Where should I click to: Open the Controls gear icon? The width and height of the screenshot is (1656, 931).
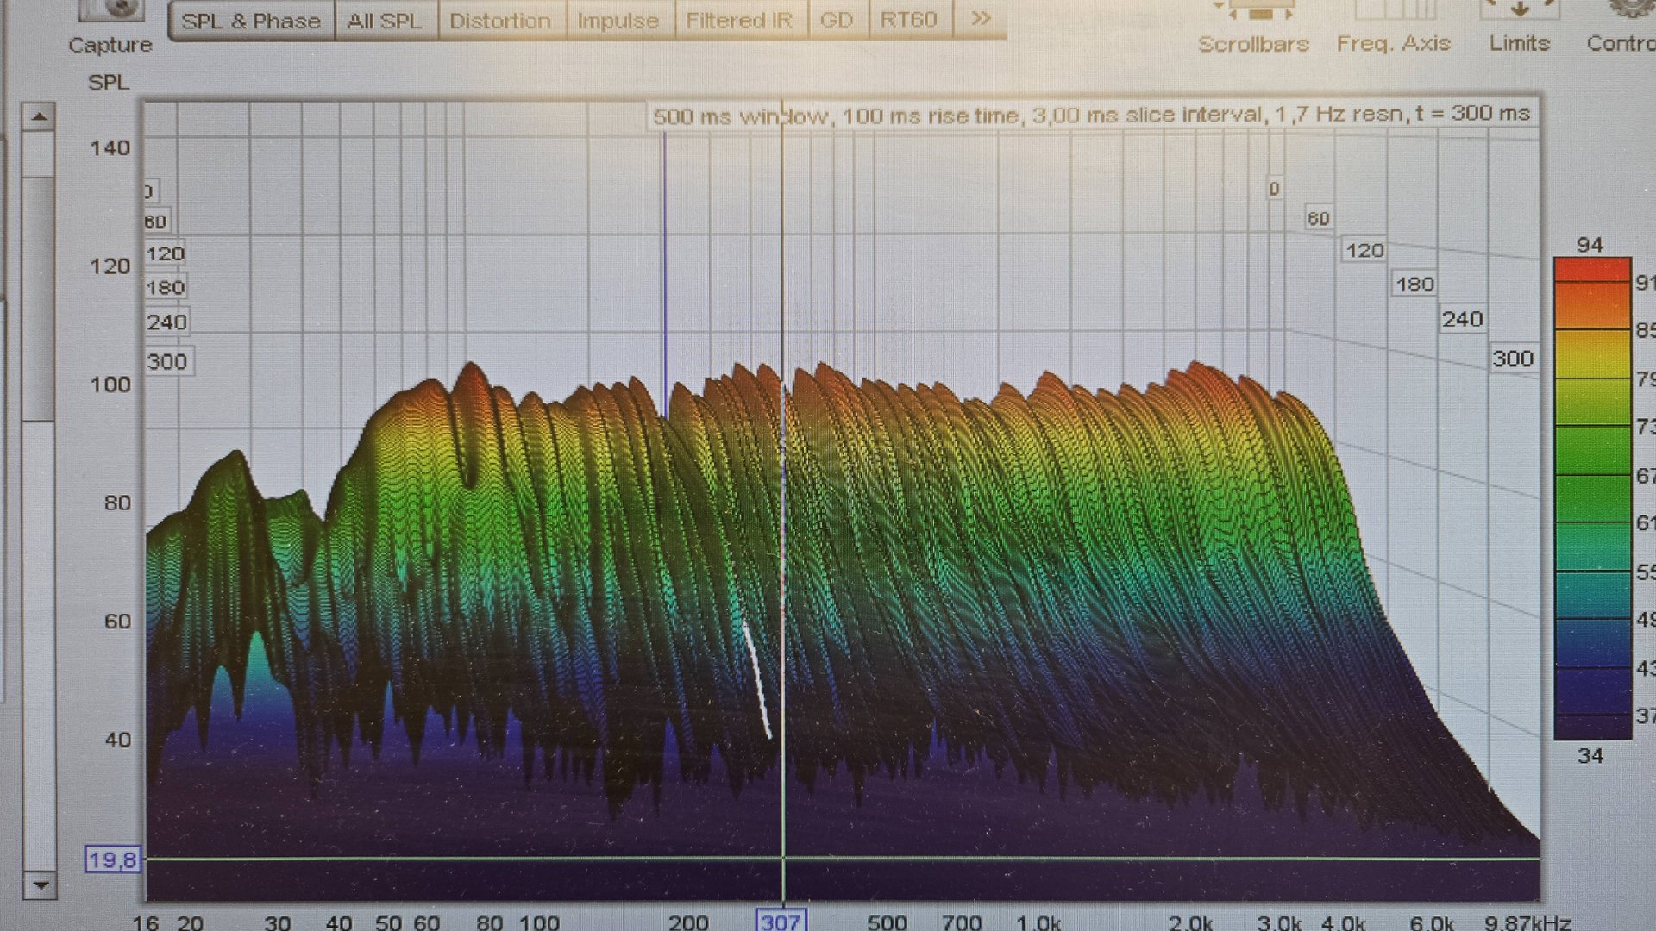click(x=1630, y=9)
